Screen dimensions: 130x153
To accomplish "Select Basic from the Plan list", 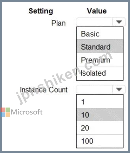I will (100, 33).
